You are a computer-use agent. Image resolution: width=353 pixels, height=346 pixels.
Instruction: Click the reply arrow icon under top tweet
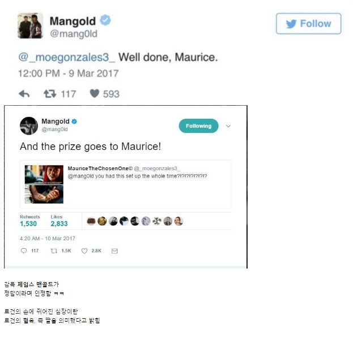(x=24, y=94)
